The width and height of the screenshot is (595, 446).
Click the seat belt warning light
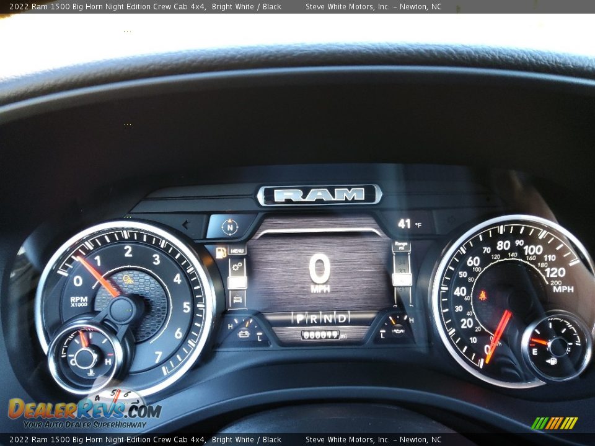(483, 295)
